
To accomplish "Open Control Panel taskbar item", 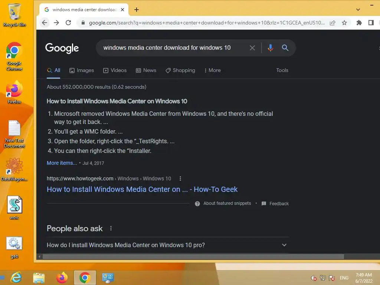I will click(108, 278).
